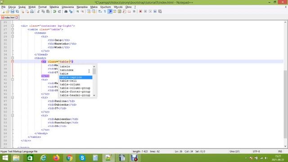Screen dimensions: 288x162
Task: Collapse the tbody fold marker
Action: [x=13, y=58]
